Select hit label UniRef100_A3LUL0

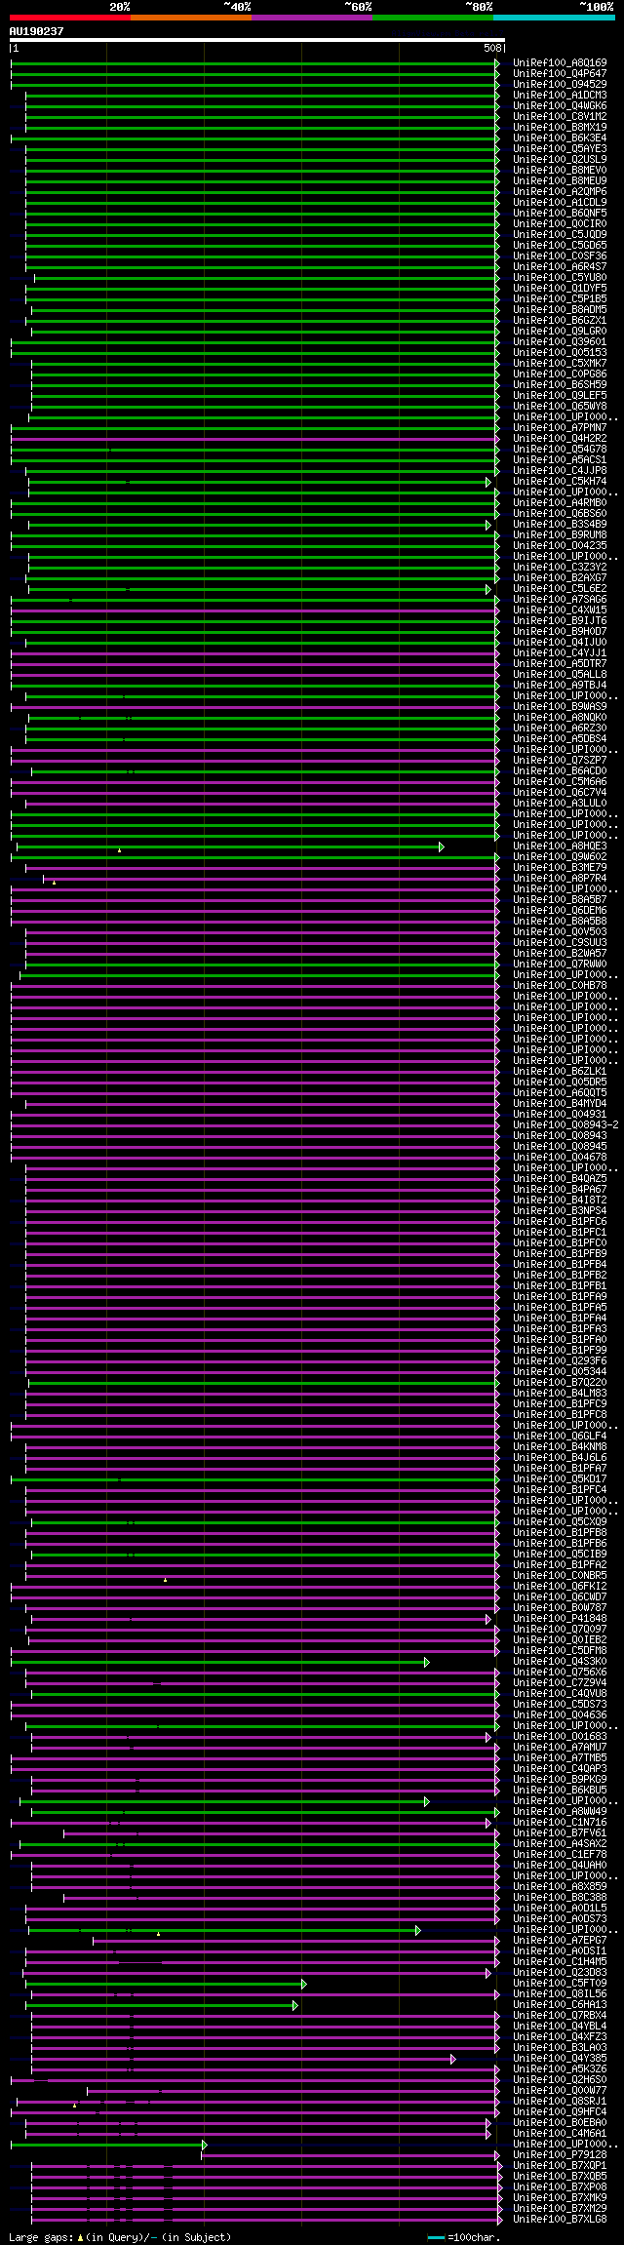560,803
